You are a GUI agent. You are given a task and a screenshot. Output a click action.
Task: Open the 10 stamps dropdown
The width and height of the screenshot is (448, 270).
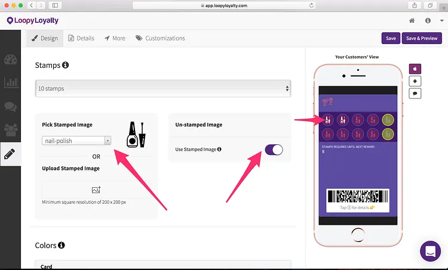(x=163, y=88)
